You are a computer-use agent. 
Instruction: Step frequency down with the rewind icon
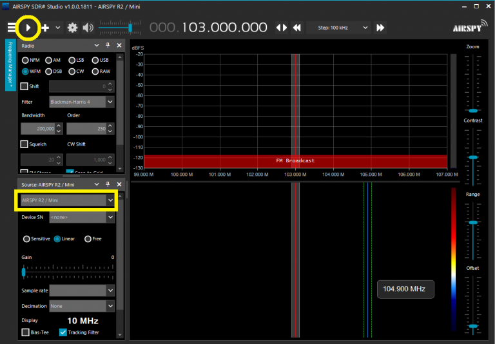click(x=297, y=28)
